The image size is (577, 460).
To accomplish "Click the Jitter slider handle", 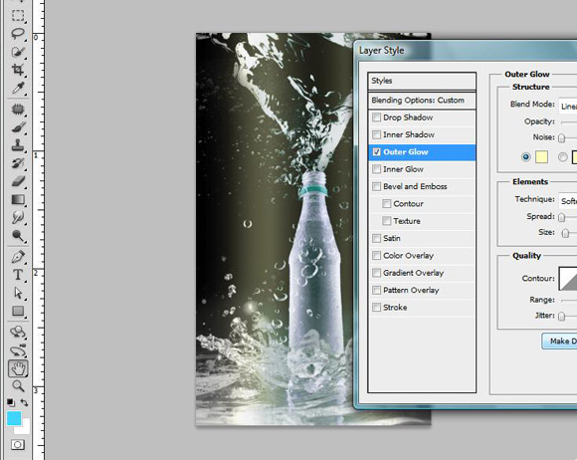I will 561,317.
